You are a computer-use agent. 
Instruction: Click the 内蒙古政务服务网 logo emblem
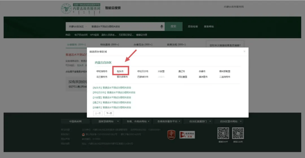[66, 8]
